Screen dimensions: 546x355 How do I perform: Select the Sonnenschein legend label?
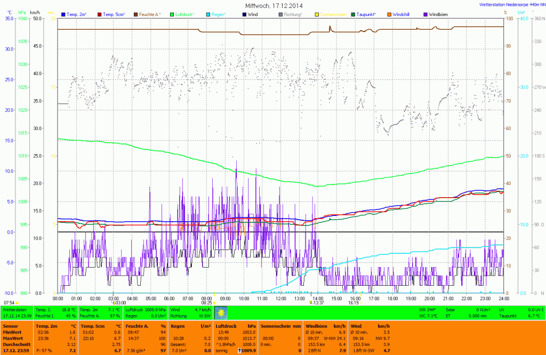[x=333, y=13]
